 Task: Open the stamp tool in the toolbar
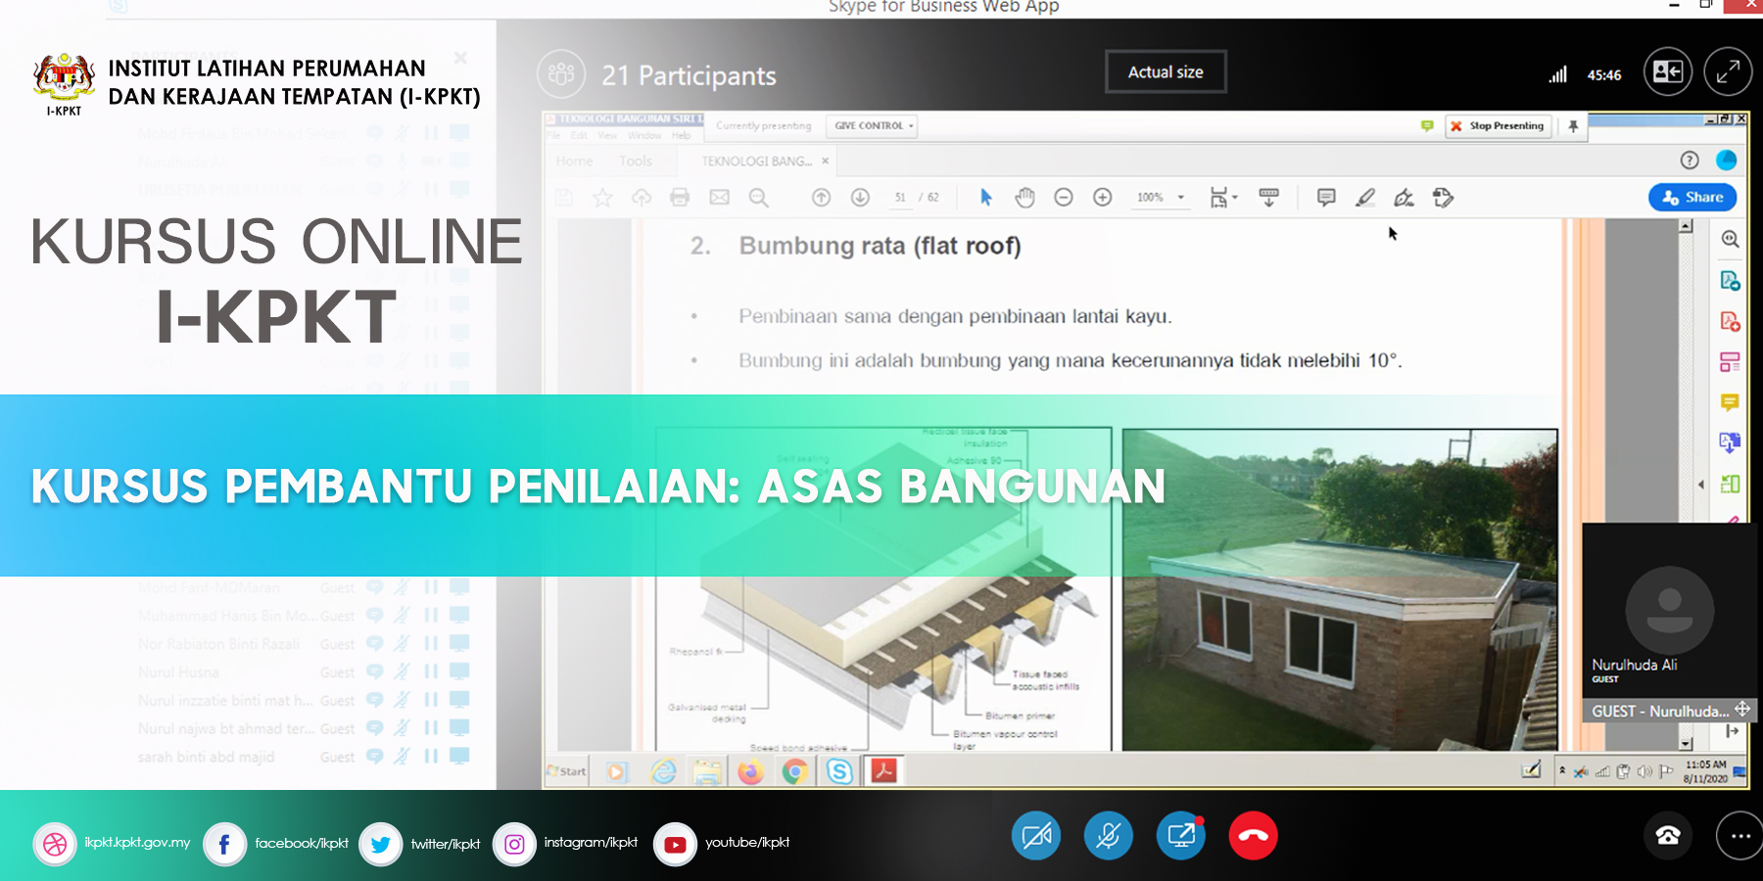tap(1443, 198)
